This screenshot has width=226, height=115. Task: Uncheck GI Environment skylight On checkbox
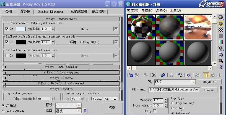[7, 29]
